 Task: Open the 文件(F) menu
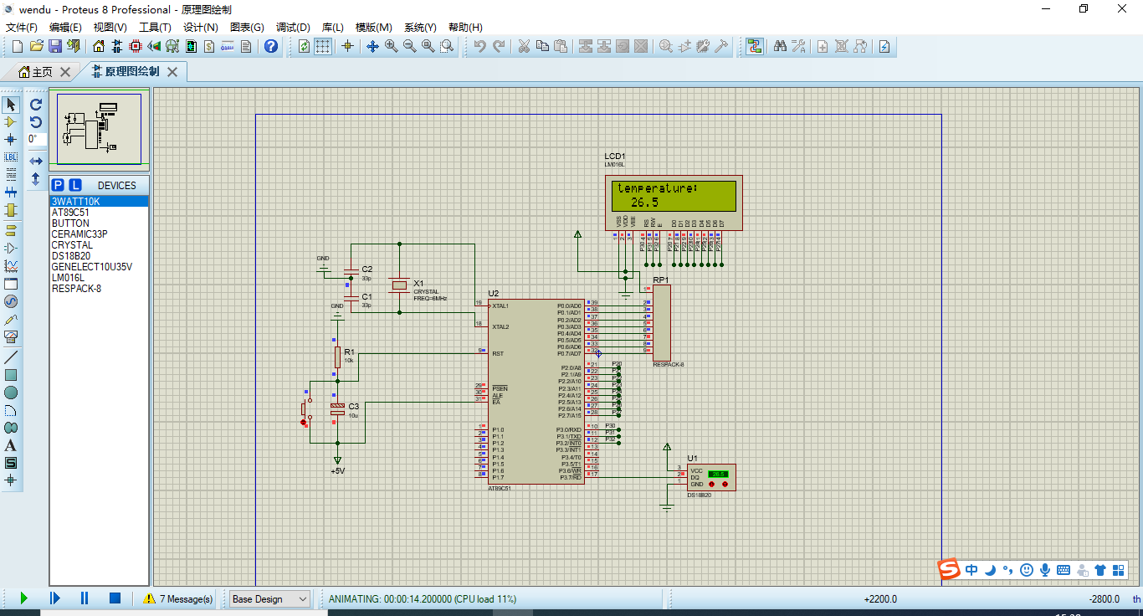click(x=22, y=28)
